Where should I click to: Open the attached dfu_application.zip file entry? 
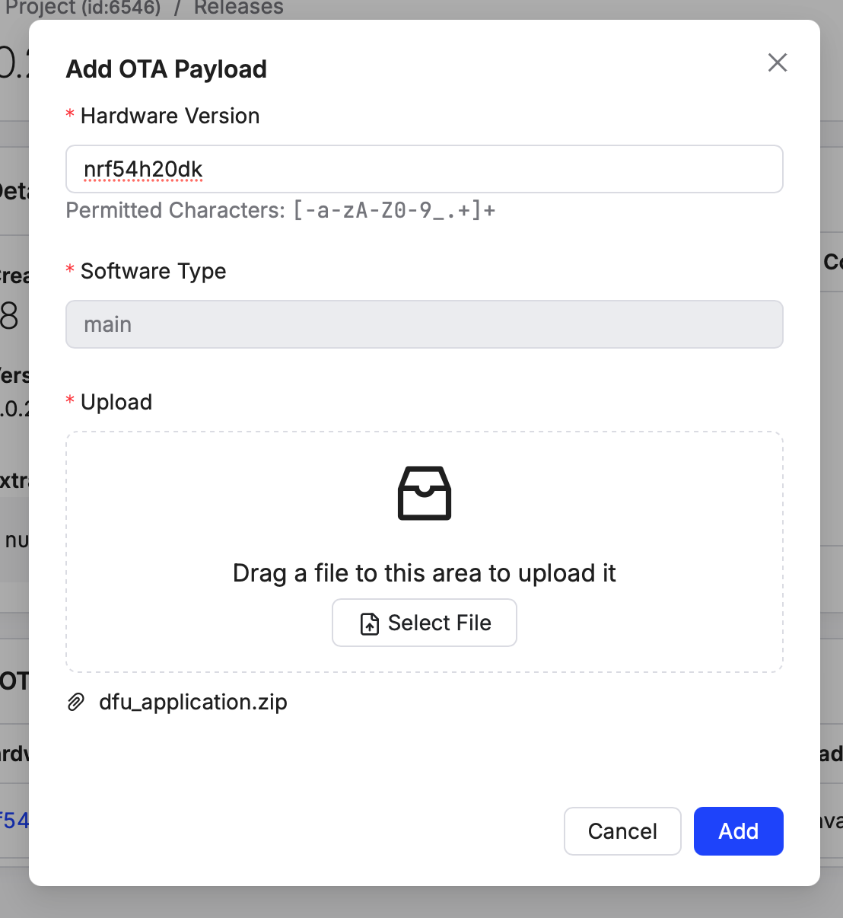pyautogui.click(x=193, y=702)
